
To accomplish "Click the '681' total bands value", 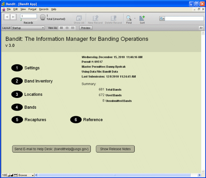I will (x=101, y=89).
